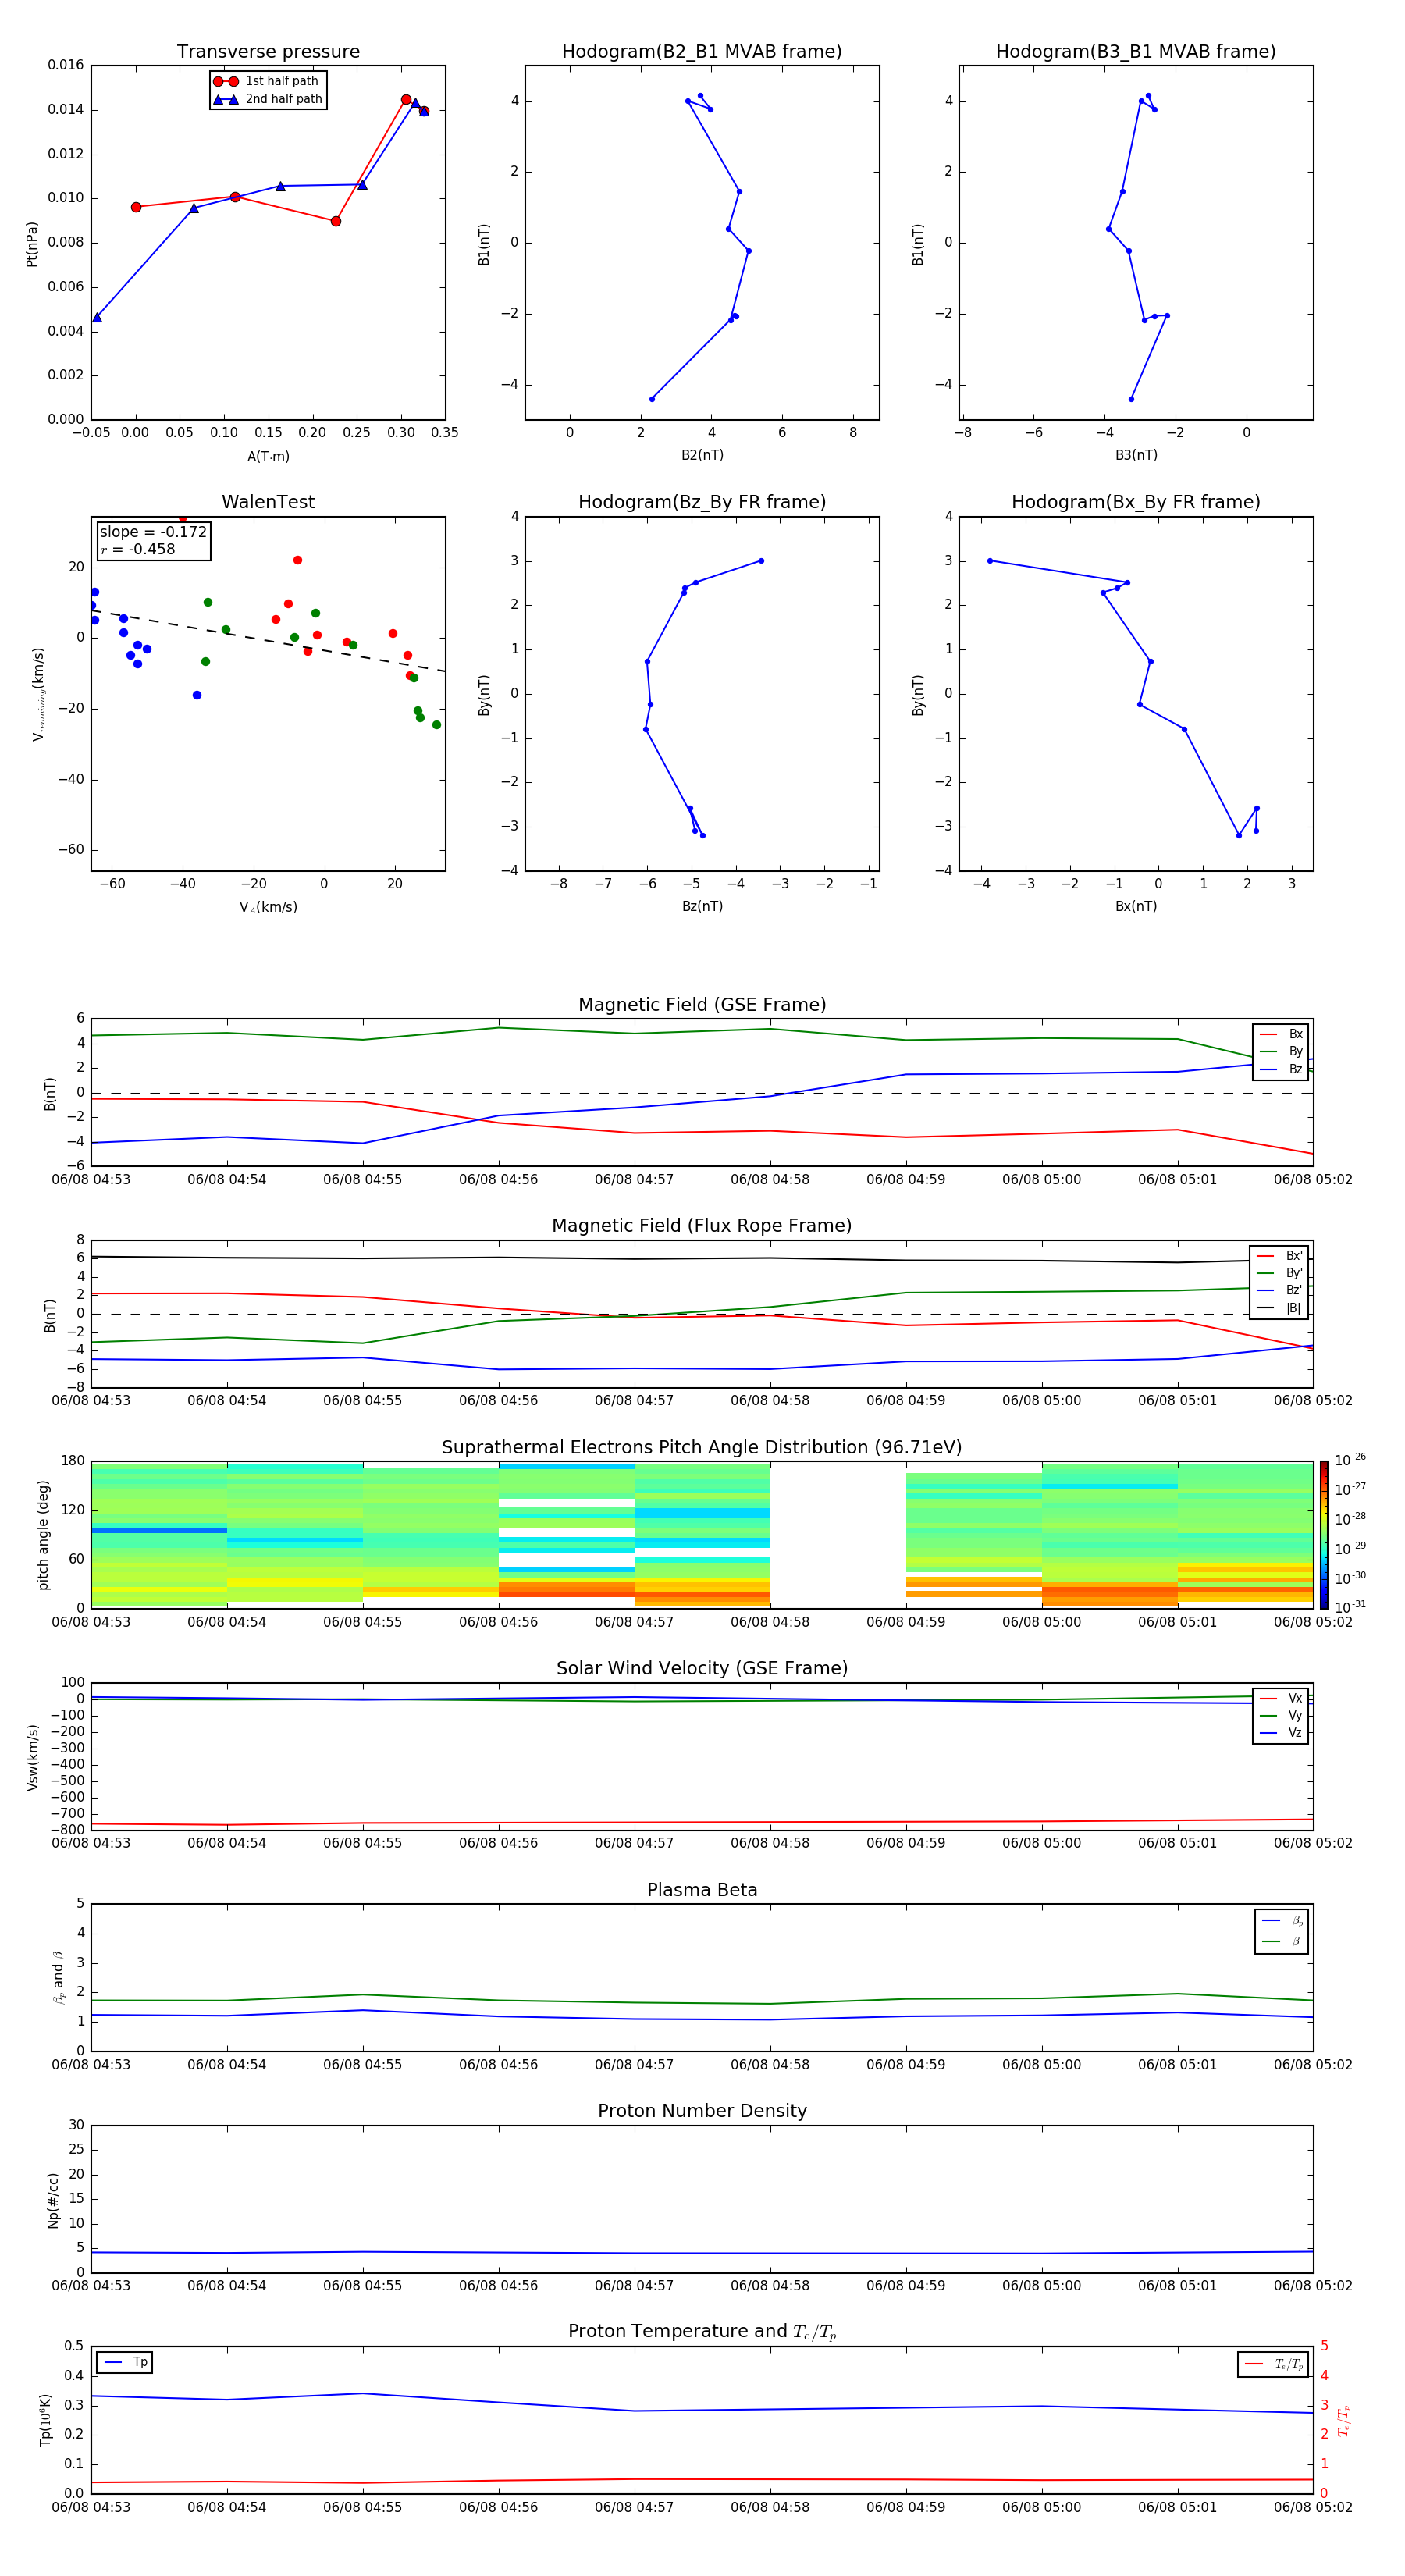Click the 'Np(#/cc)' axis label
Image resolution: width=1405 pixels, height=2576 pixels.
coord(53,2199)
